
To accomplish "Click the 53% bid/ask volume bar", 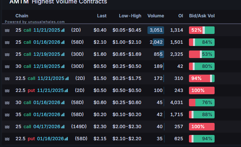I will (202, 54).
